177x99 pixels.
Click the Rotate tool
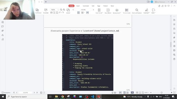68,11
